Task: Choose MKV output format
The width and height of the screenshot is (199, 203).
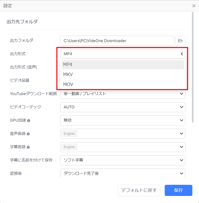Action: tap(123, 74)
